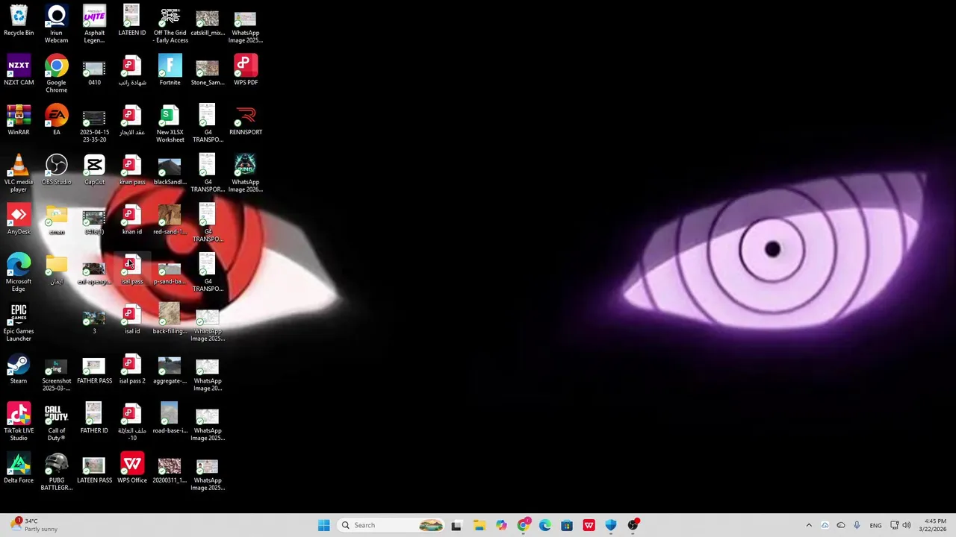The width and height of the screenshot is (956, 537).
Task: Expand hidden system tray icons chevron
Action: pyautogui.click(x=809, y=525)
